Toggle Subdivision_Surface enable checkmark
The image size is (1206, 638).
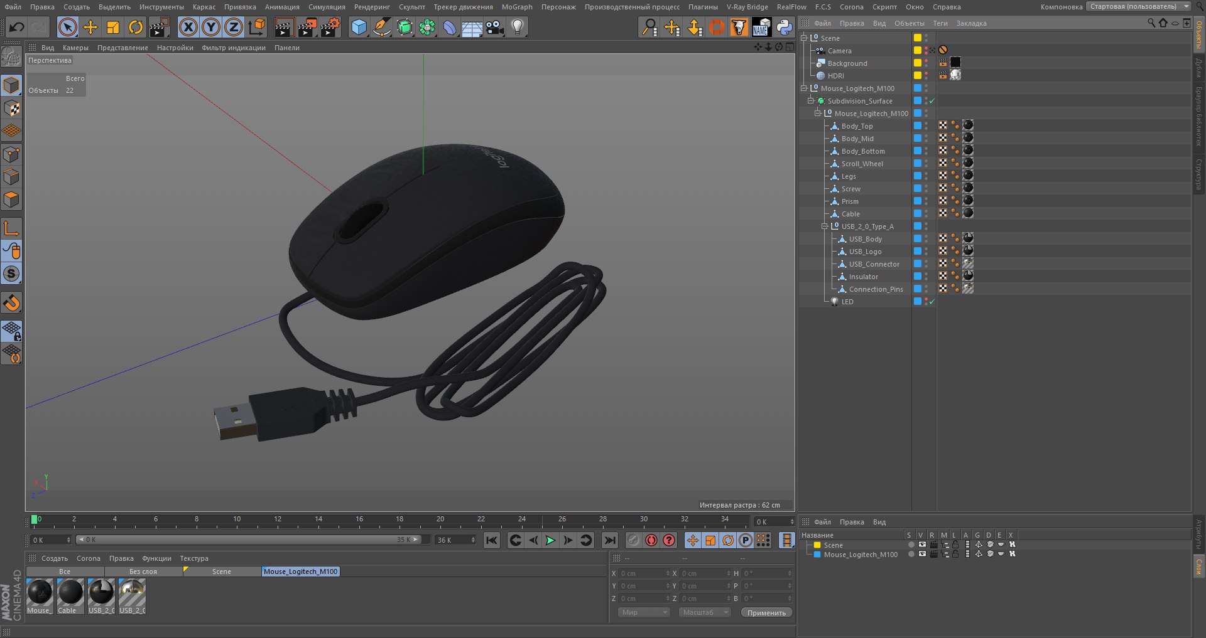(932, 101)
